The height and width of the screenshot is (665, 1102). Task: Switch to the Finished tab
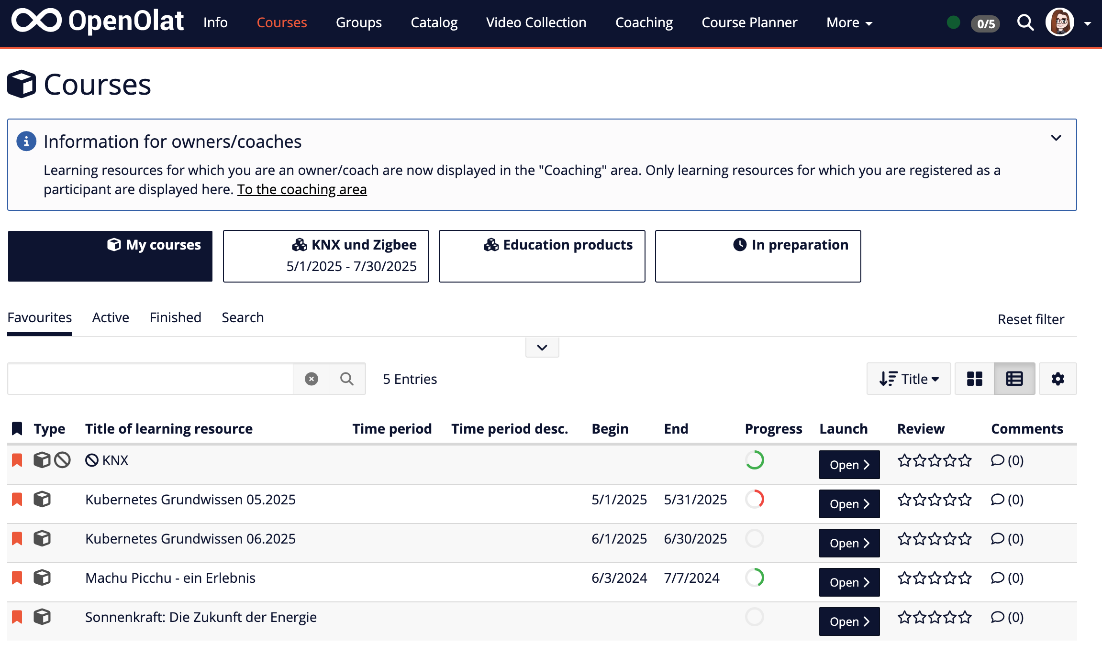[175, 317]
